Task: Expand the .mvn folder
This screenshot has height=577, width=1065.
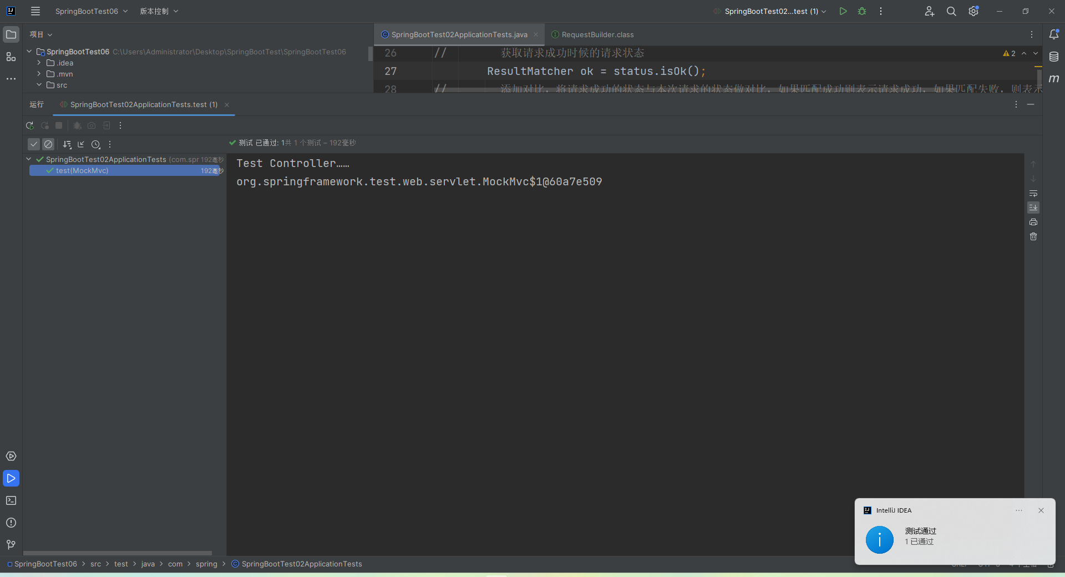Action: [x=39, y=74]
